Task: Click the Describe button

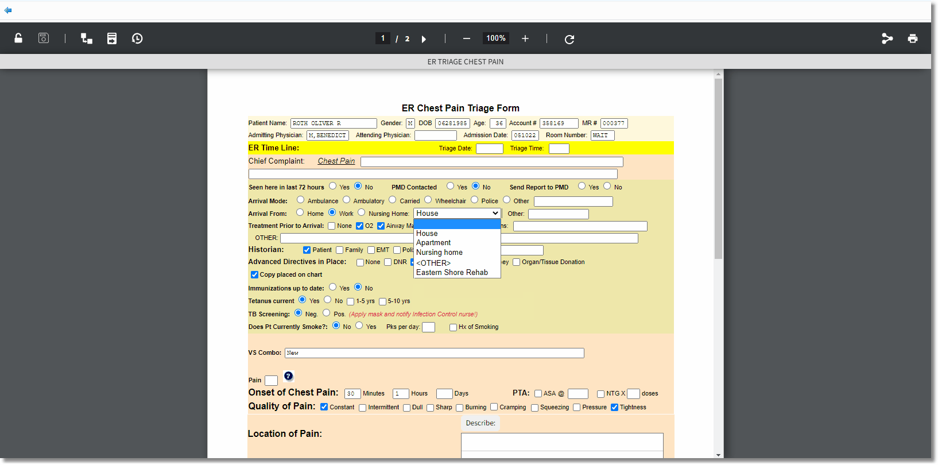Action: click(480, 423)
